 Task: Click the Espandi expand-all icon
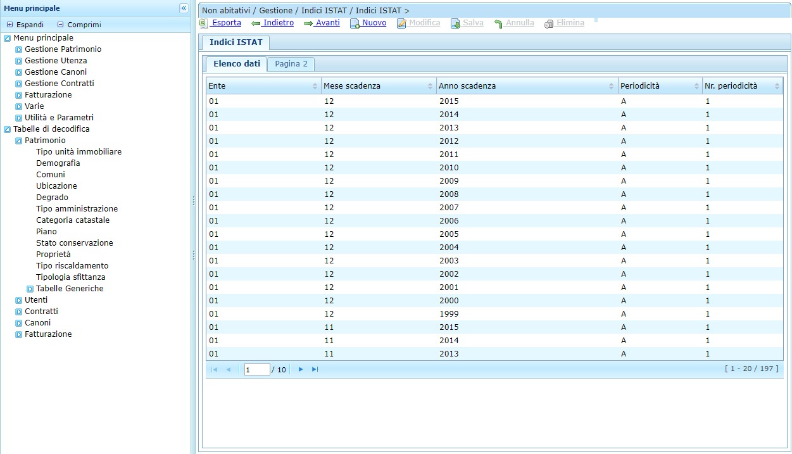(x=10, y=25)
